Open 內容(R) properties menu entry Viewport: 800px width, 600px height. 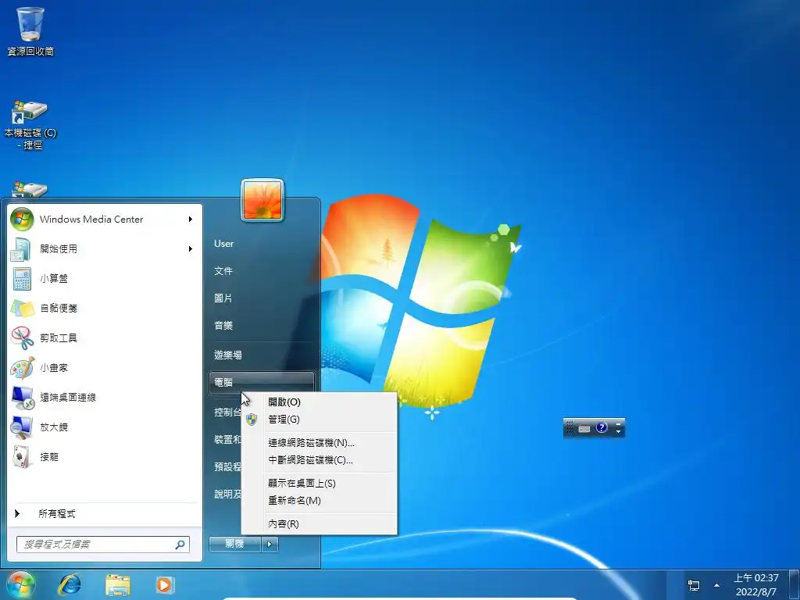[319, 524]
